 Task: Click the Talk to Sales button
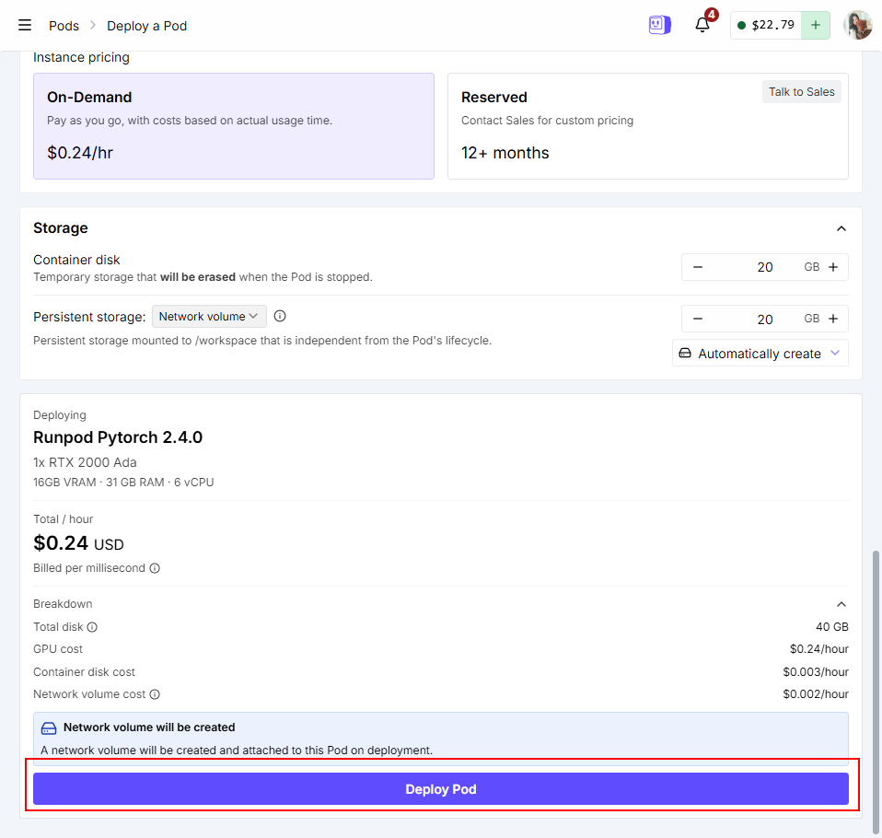[x=802, y=92]
